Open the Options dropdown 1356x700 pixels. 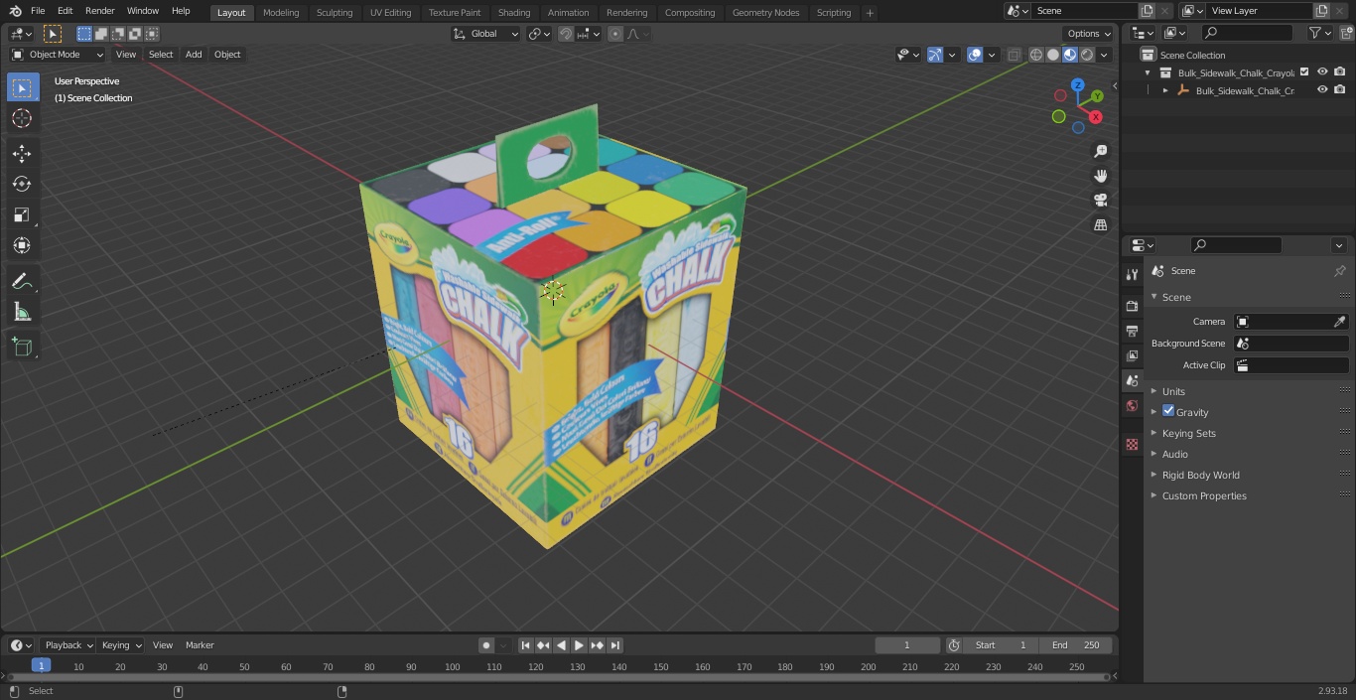pos(1089,34)
